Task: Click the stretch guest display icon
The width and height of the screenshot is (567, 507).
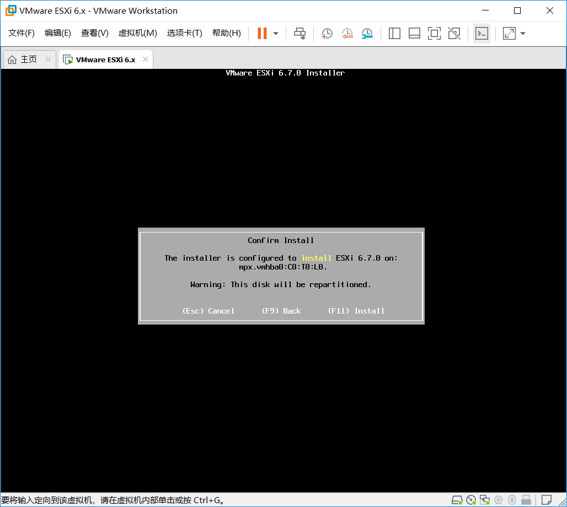Action: pos(509,33)
